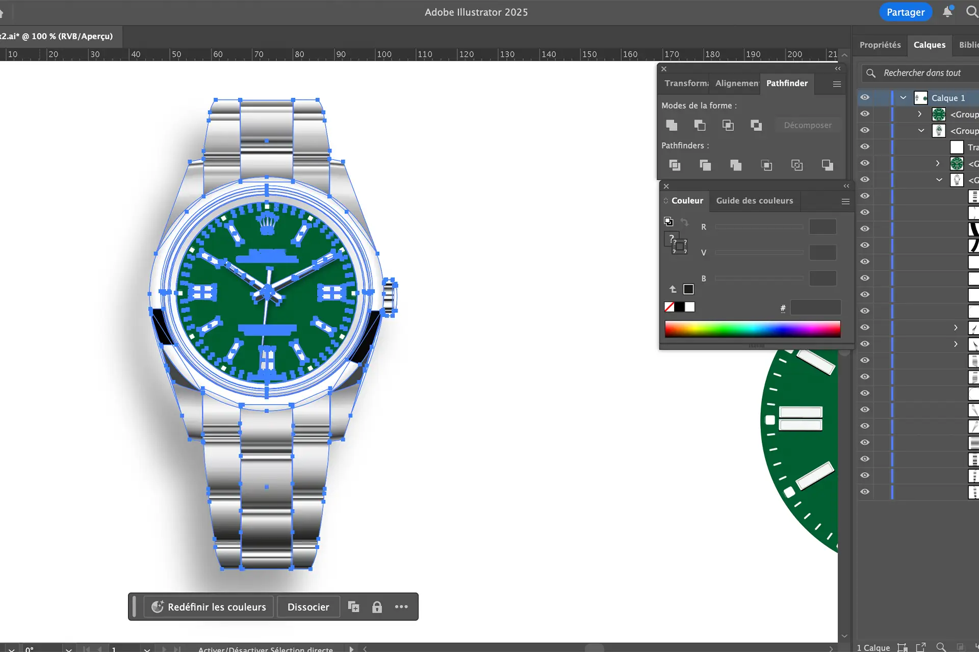Viewport: 979px width, 652px height.
Task: Apply the Crop pathfinder
Action: point(766,165)
